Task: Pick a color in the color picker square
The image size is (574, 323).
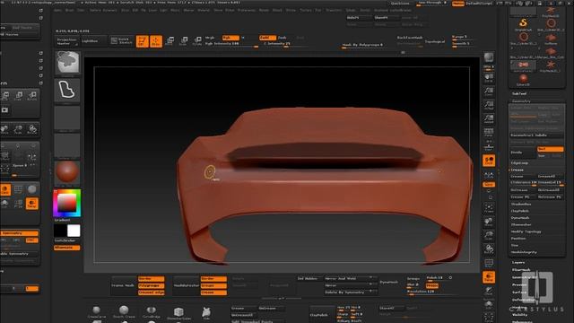Action: (66, 203)
